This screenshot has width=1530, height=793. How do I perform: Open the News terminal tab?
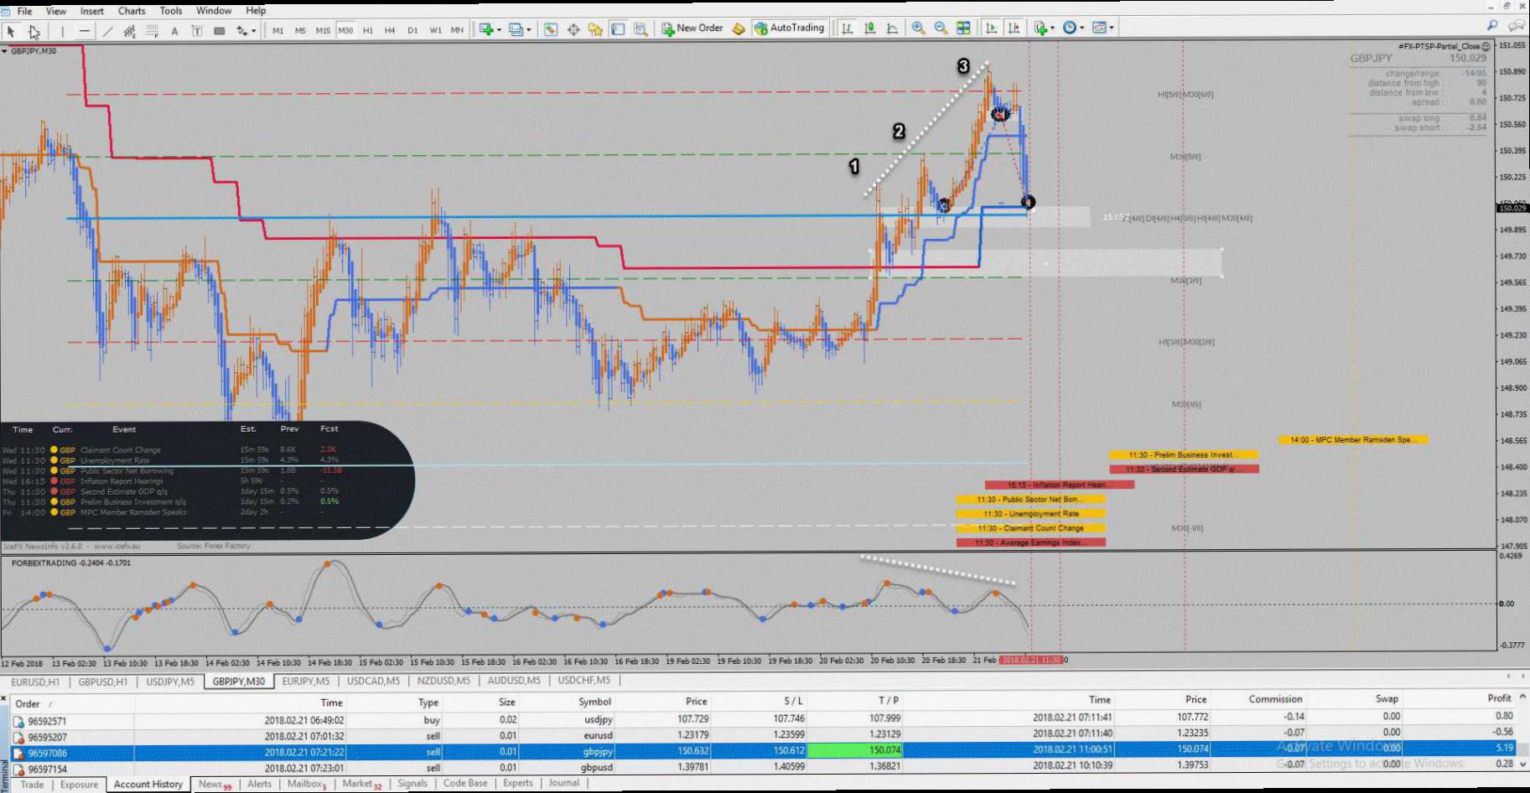pos(215,785)
